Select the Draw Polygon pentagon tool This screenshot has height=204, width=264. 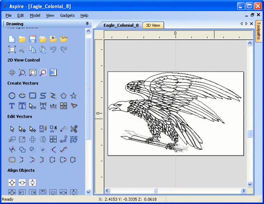[64, 96]
